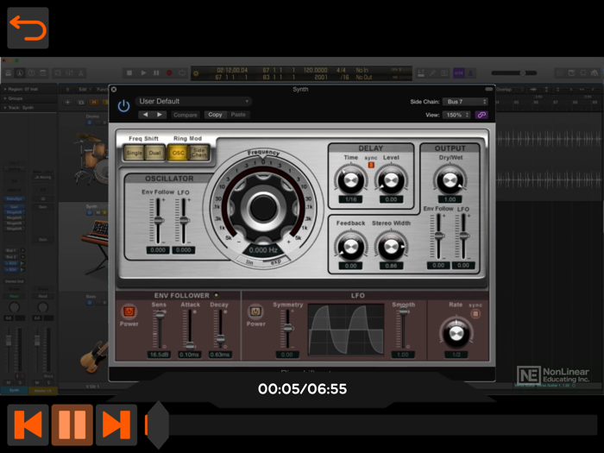
Task: Click the Dry/Wet output knob
Action: [x=450, y=179]
